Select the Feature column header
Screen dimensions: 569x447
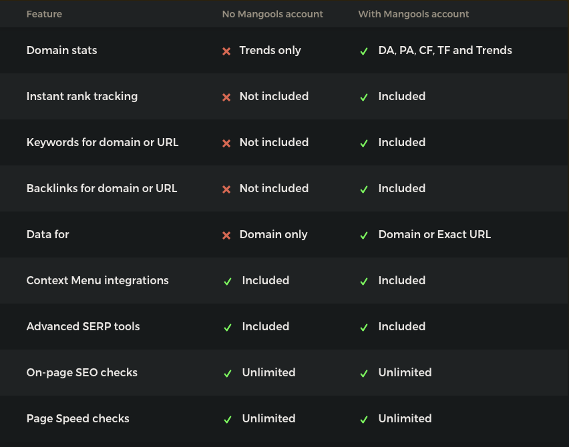[x=44, y=14]
